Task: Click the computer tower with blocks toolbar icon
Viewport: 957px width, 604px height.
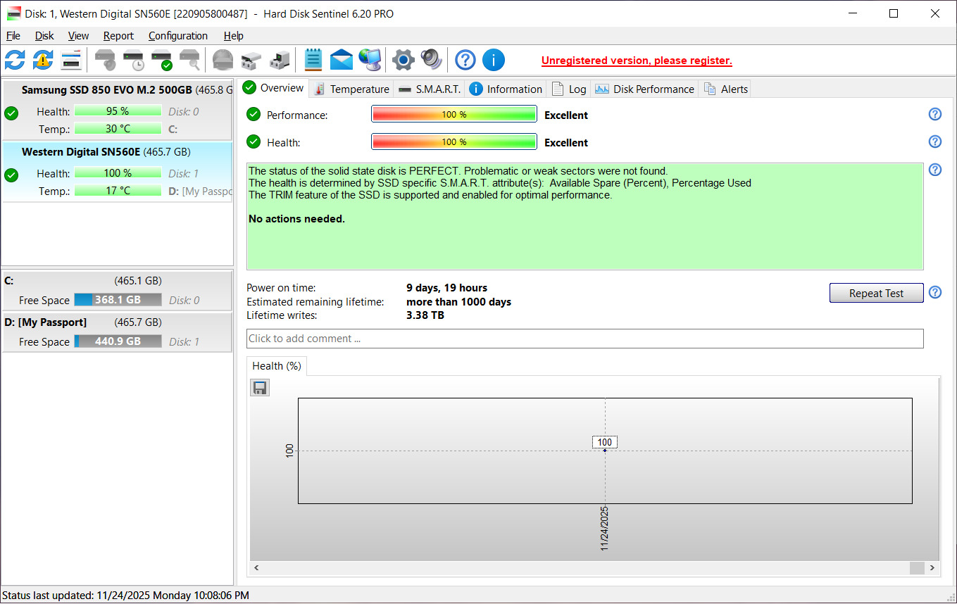Action: coord(280,60)
